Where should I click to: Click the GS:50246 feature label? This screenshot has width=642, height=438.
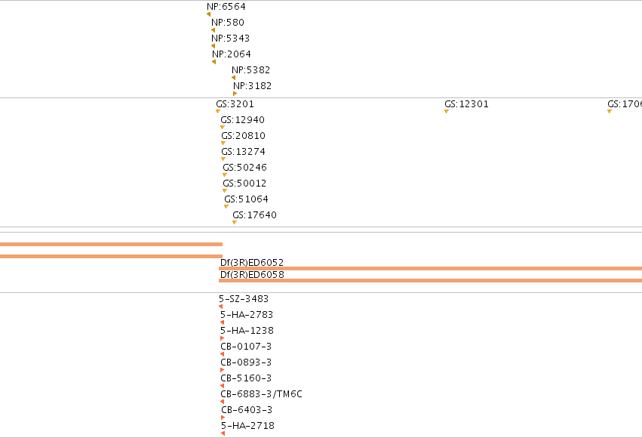[245, 168]
